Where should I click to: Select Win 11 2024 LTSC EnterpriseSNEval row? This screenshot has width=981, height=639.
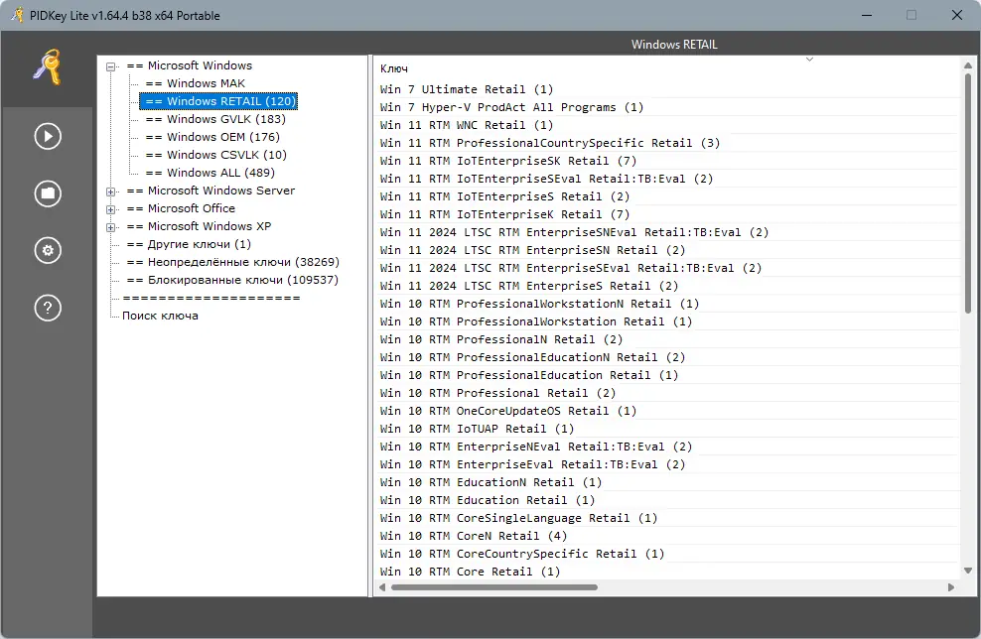point(666,232)
